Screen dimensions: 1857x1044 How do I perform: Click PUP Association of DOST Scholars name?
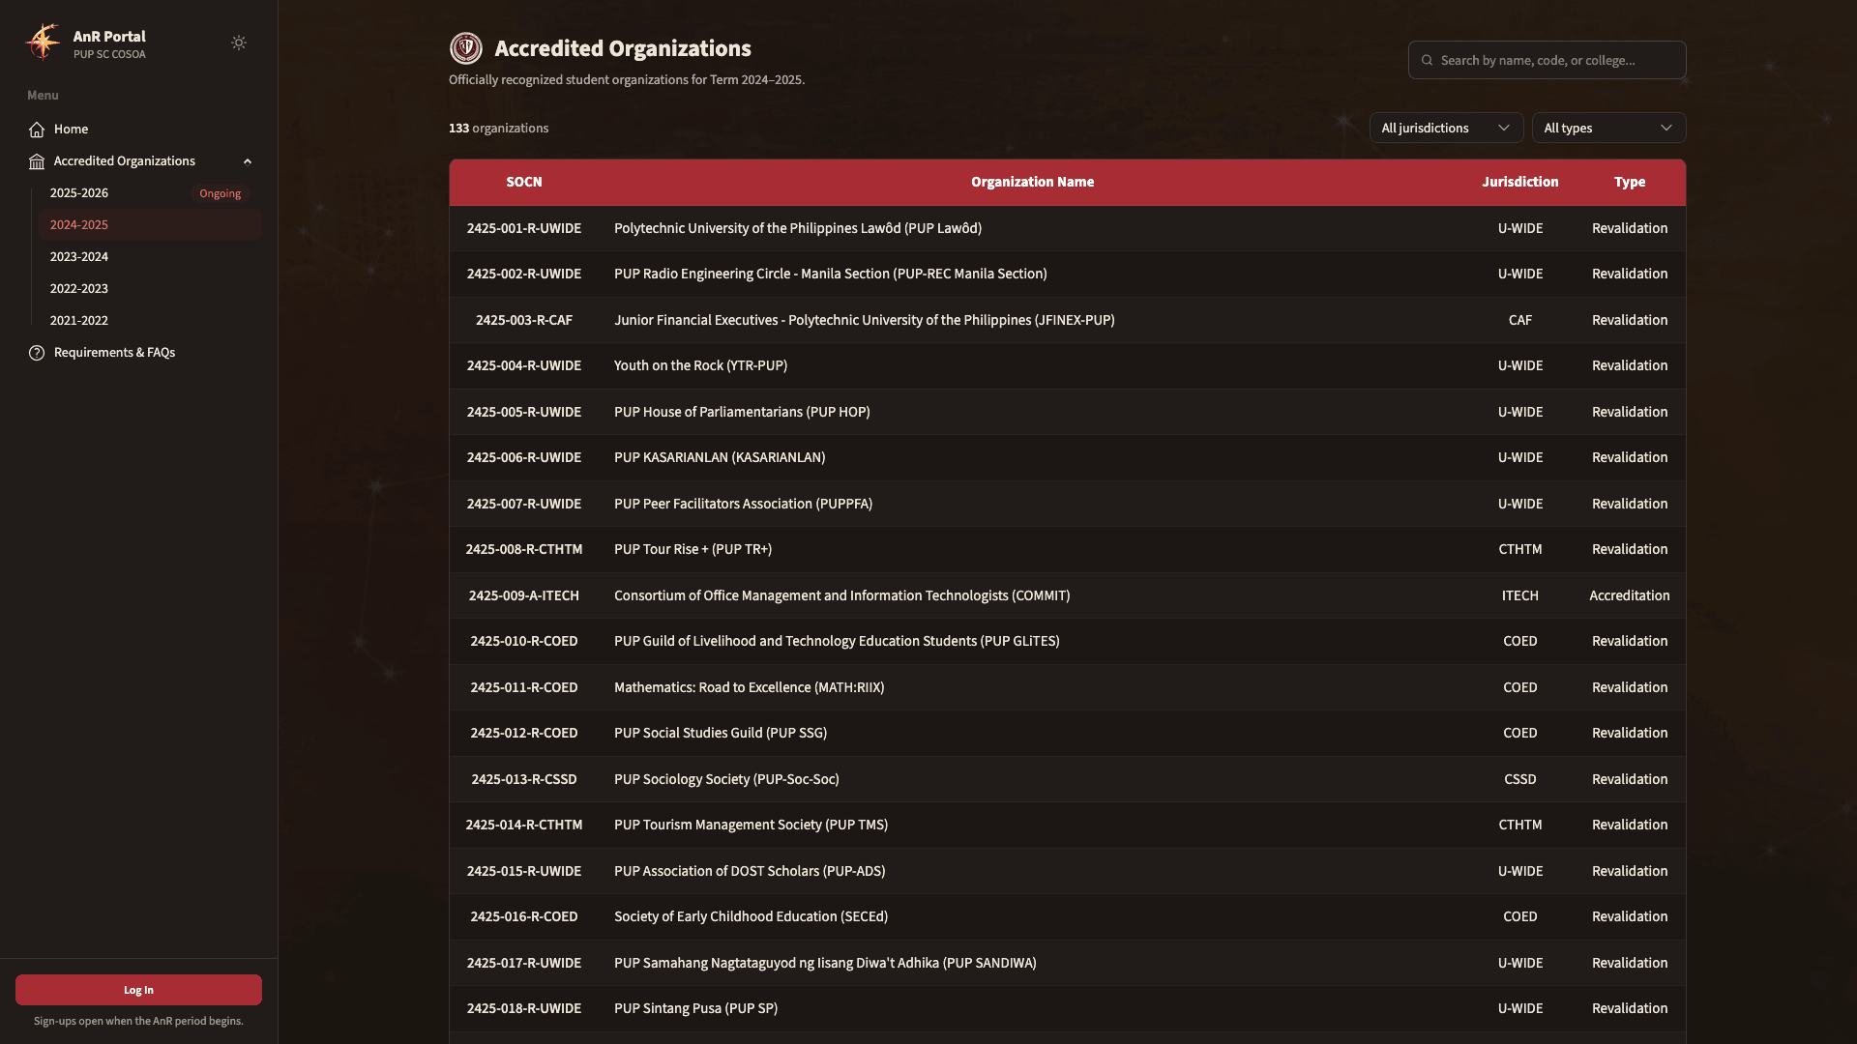point(749,871)
